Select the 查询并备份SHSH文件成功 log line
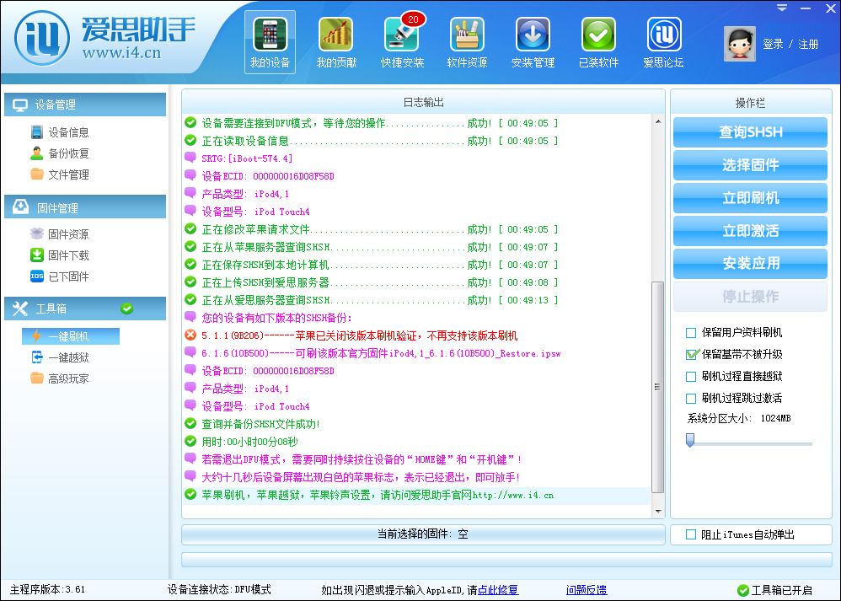The image size is (841, 601). point(416,424)
